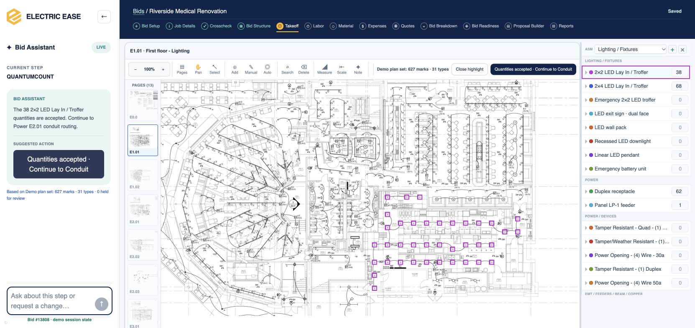Collapse sidebar with the back arrow button
695x328 pixels.
click(104, 17)
